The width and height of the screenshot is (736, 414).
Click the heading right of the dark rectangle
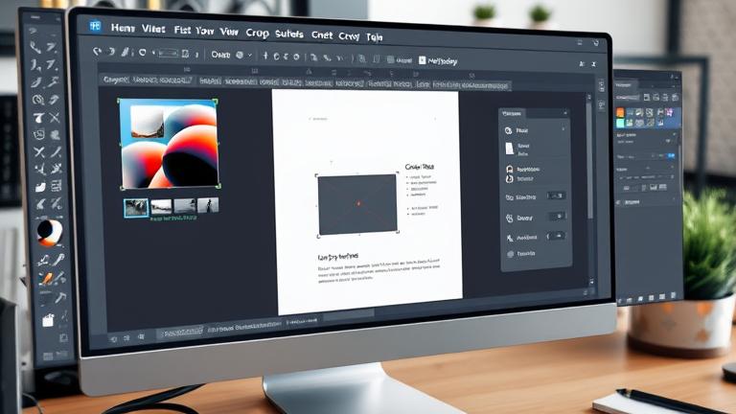(419, 167)
